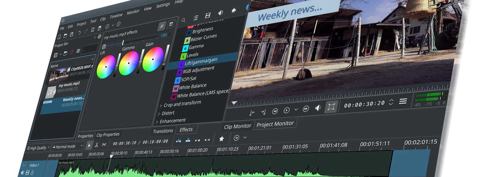This screenshot has width=490, height=177.
Task: Switch to the Clip Monitor tab
Action: (x=237, y=126)
